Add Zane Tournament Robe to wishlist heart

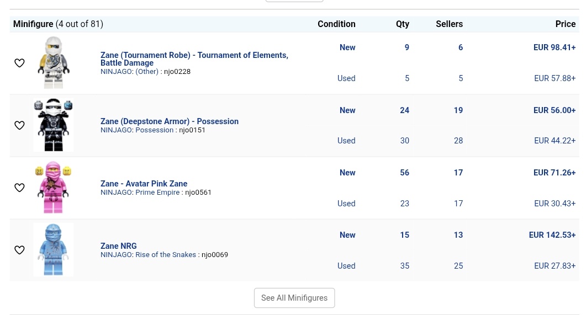point(19,63)
